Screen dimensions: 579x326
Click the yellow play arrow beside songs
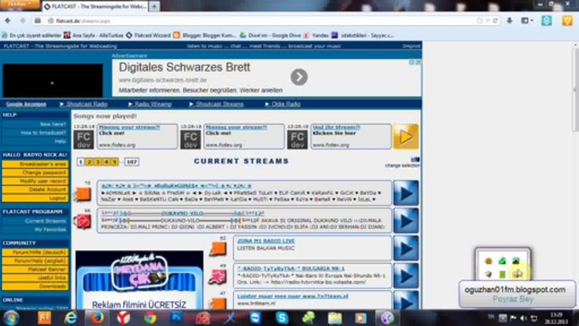(x=406, y=136)
